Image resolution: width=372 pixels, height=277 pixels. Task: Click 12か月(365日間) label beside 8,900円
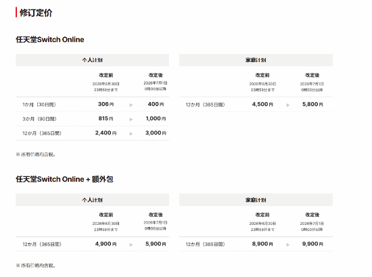[x=205, y=245]
